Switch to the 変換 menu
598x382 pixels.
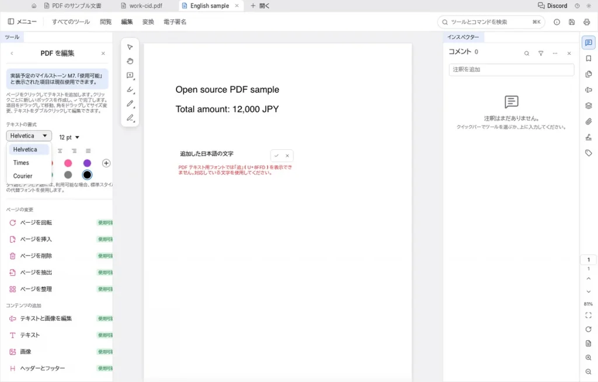click(148, 22)
